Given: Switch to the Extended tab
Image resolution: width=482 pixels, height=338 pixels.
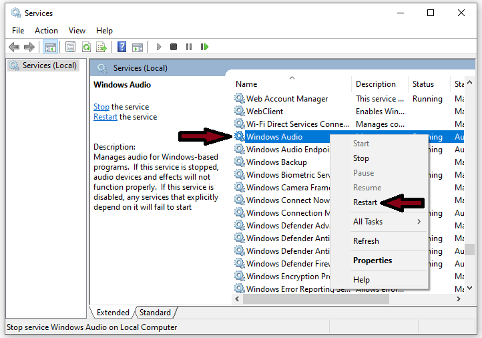Looking at the screenshot, I should [x=113, y=313].
